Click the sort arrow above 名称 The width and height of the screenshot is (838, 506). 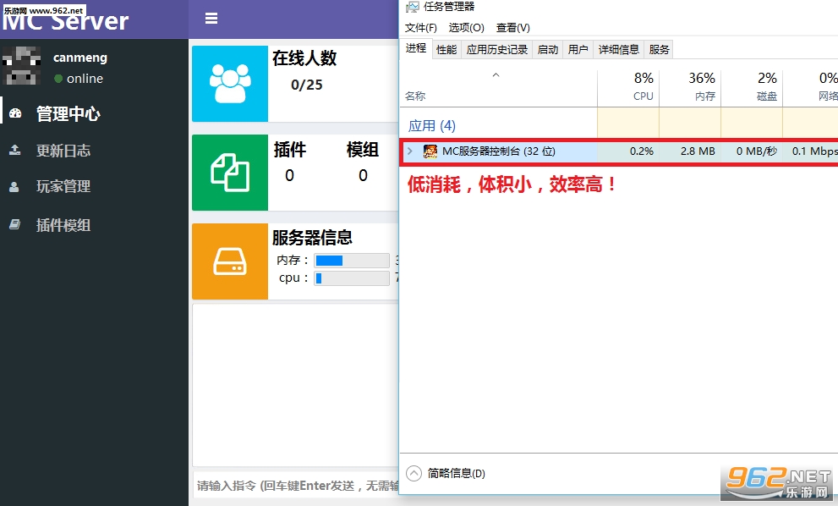tap(496, 74)
